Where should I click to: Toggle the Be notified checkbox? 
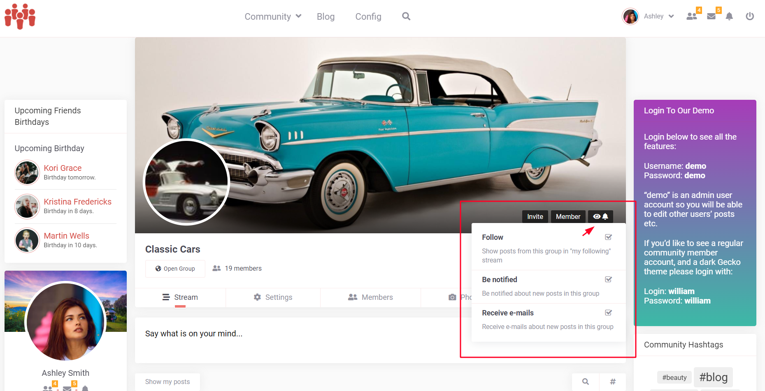(608, 279)
